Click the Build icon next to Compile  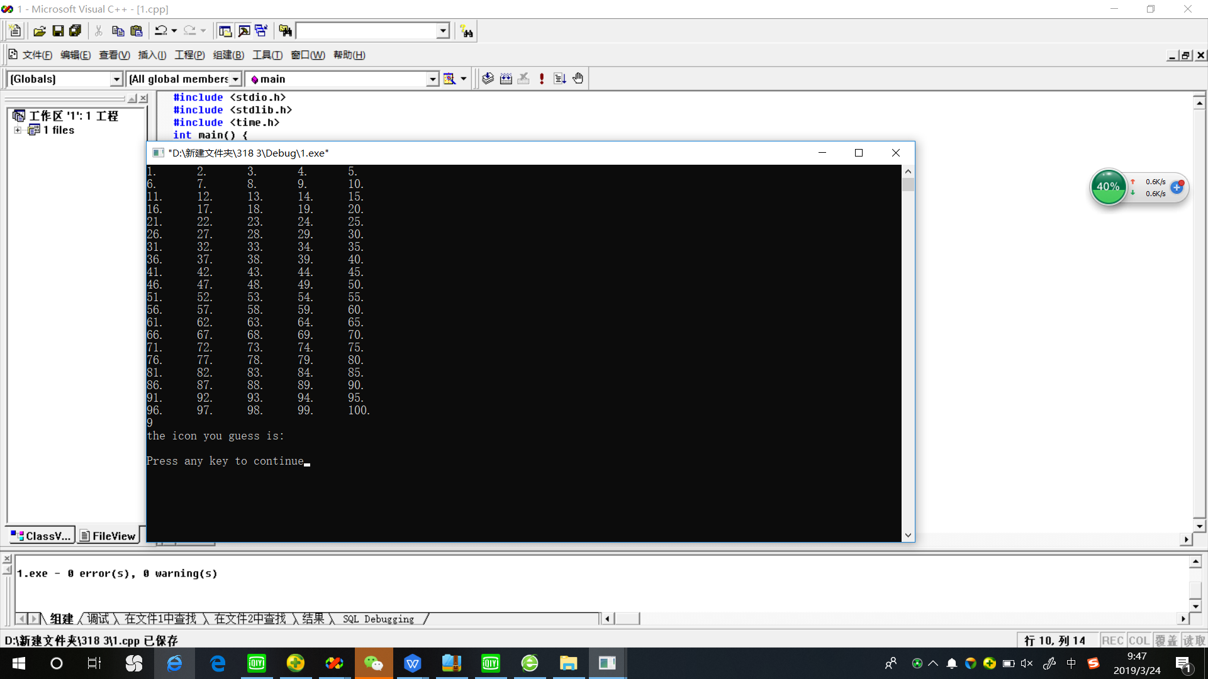coord(506,79)
